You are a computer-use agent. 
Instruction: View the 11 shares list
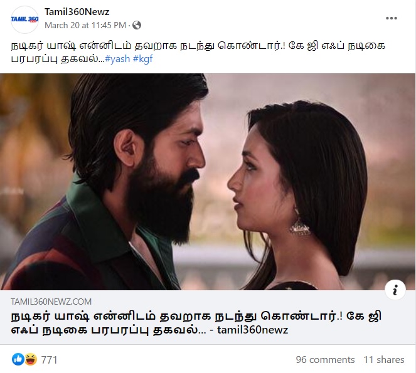pos(384,360)
